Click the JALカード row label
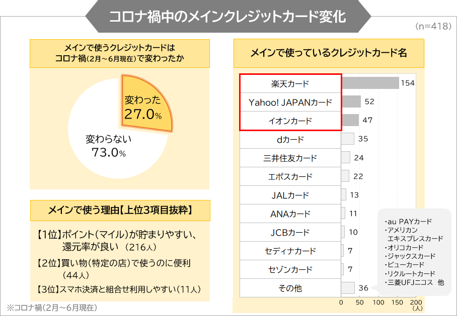457x316 pixels. pyautogui.click(x=290, y=195)
